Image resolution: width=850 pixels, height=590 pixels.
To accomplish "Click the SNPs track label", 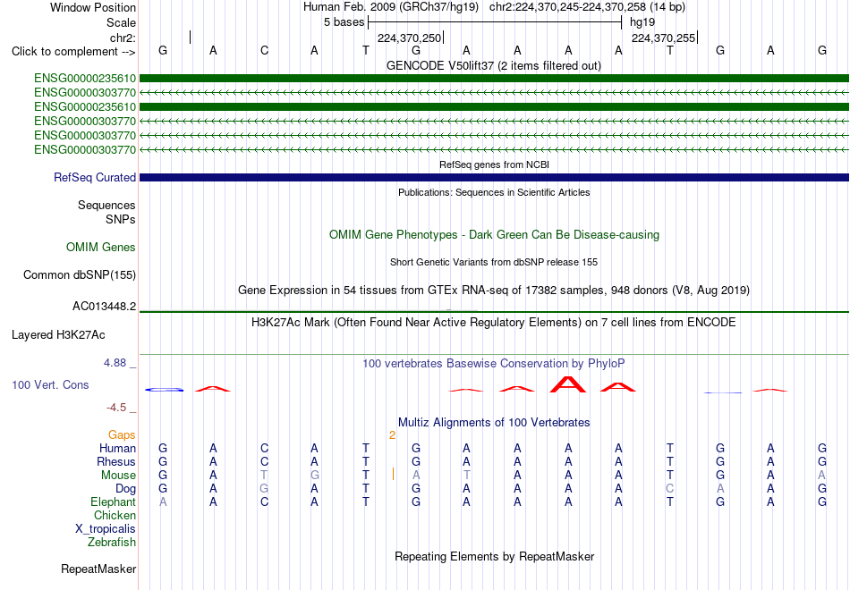I will (121, 219).
